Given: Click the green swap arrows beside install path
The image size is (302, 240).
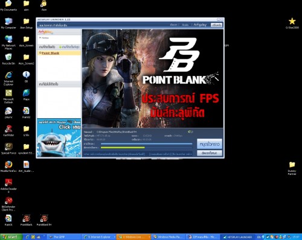Looking at the screenshot, I should [190, 131].
